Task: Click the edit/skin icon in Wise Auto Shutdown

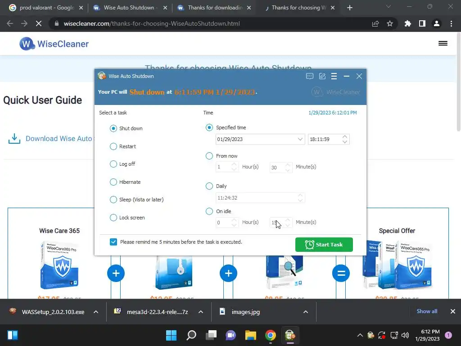Action: pos(322,76)
